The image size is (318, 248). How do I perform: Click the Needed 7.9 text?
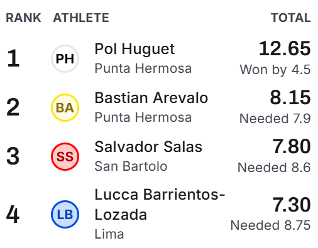(275, 119)
